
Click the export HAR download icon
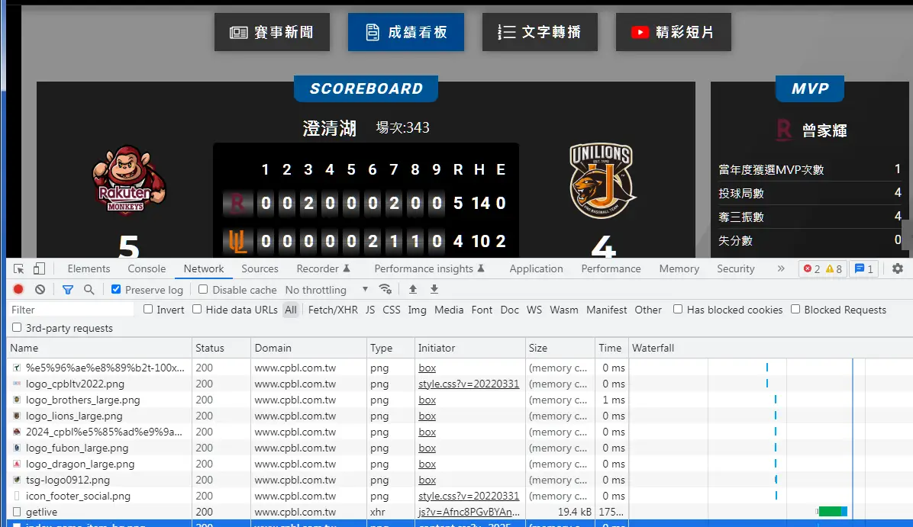coord(434,290)
